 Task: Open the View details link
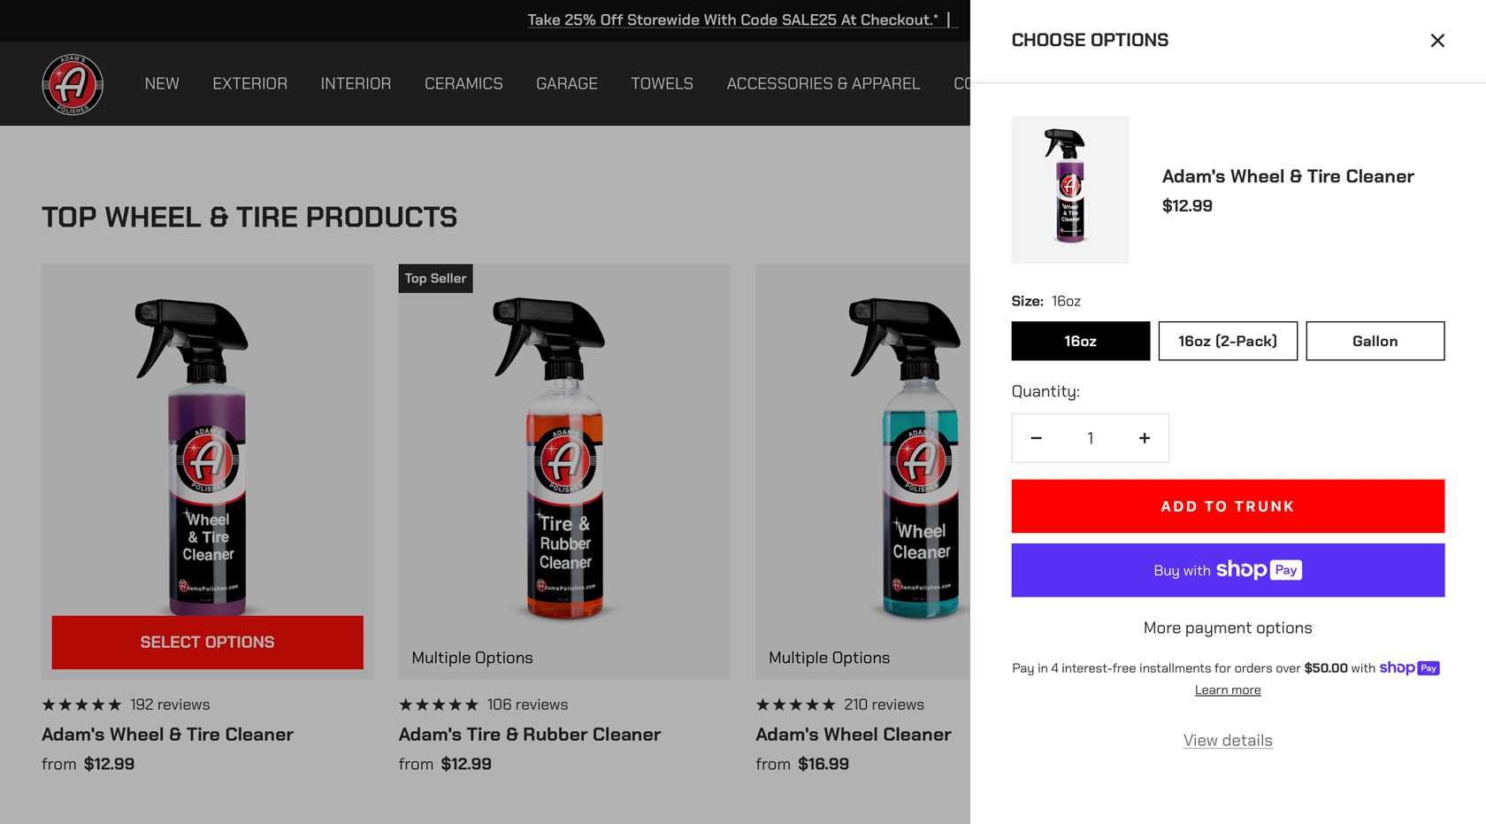tap(1227, 740)
